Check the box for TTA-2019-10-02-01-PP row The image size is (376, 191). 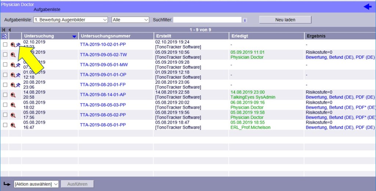[x=5, y=44]
